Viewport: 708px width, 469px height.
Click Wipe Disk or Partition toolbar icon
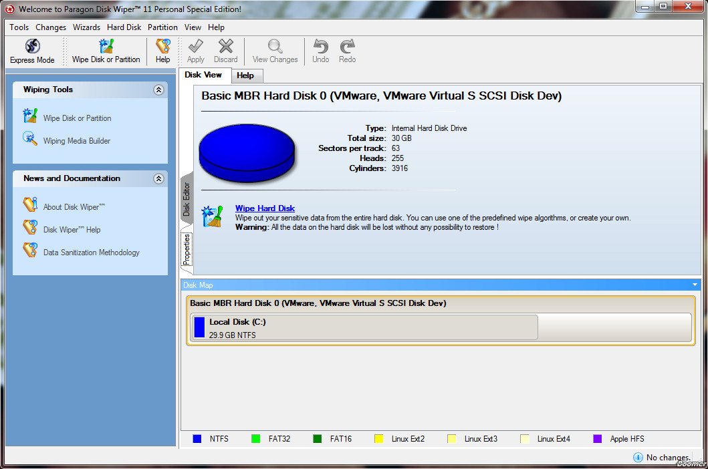pyautogui.click(x=106, y=45)
